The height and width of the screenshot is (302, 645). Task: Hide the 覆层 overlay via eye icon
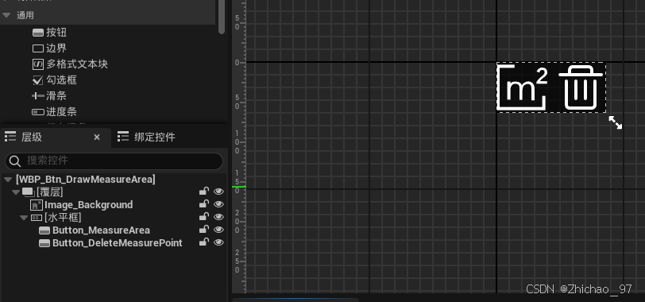pos(219,192)
